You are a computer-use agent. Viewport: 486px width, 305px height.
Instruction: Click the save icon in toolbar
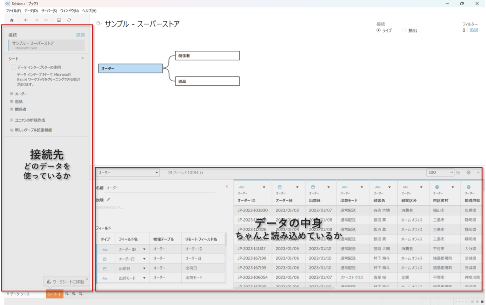coord(59,20)
